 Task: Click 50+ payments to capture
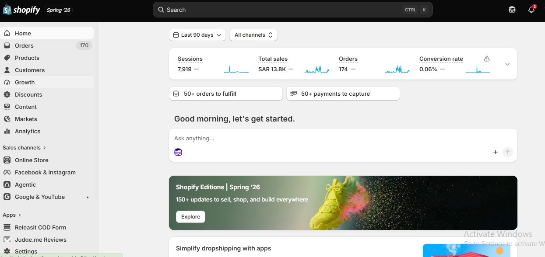343,94
